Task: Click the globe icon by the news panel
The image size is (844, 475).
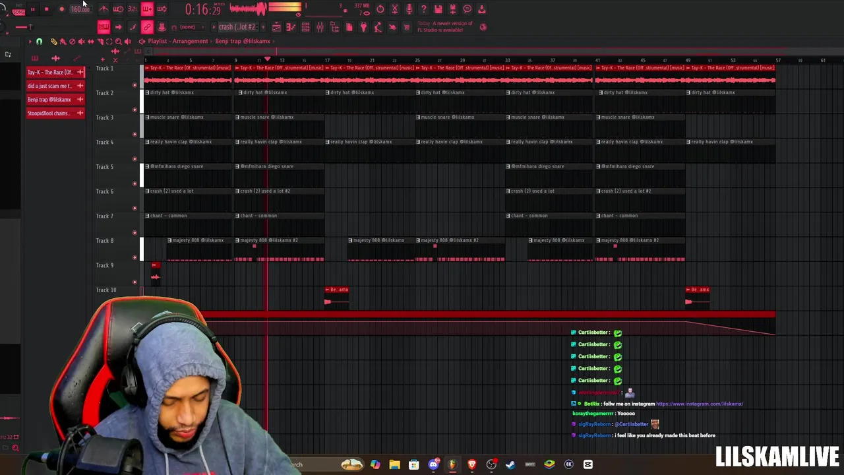Action: pos(483,27)
